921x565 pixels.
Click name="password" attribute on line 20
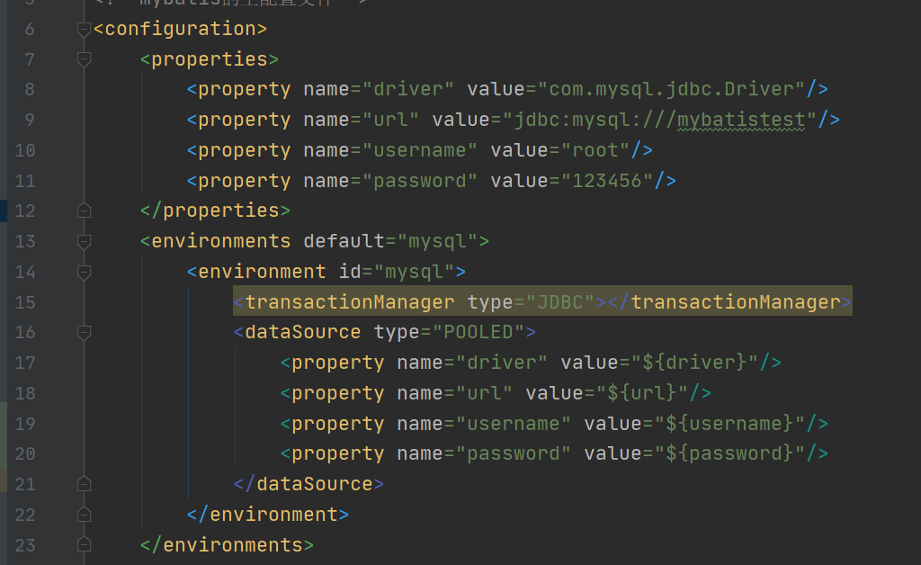pos(484,454)
